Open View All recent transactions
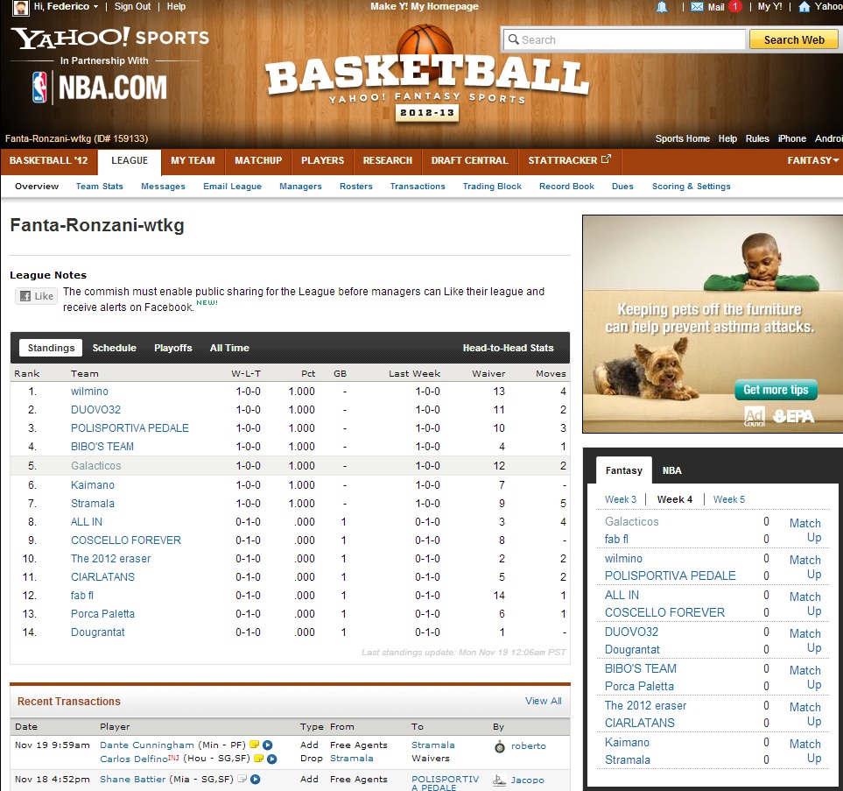Screen dimensions: 843x791 (x=543, y=701)
